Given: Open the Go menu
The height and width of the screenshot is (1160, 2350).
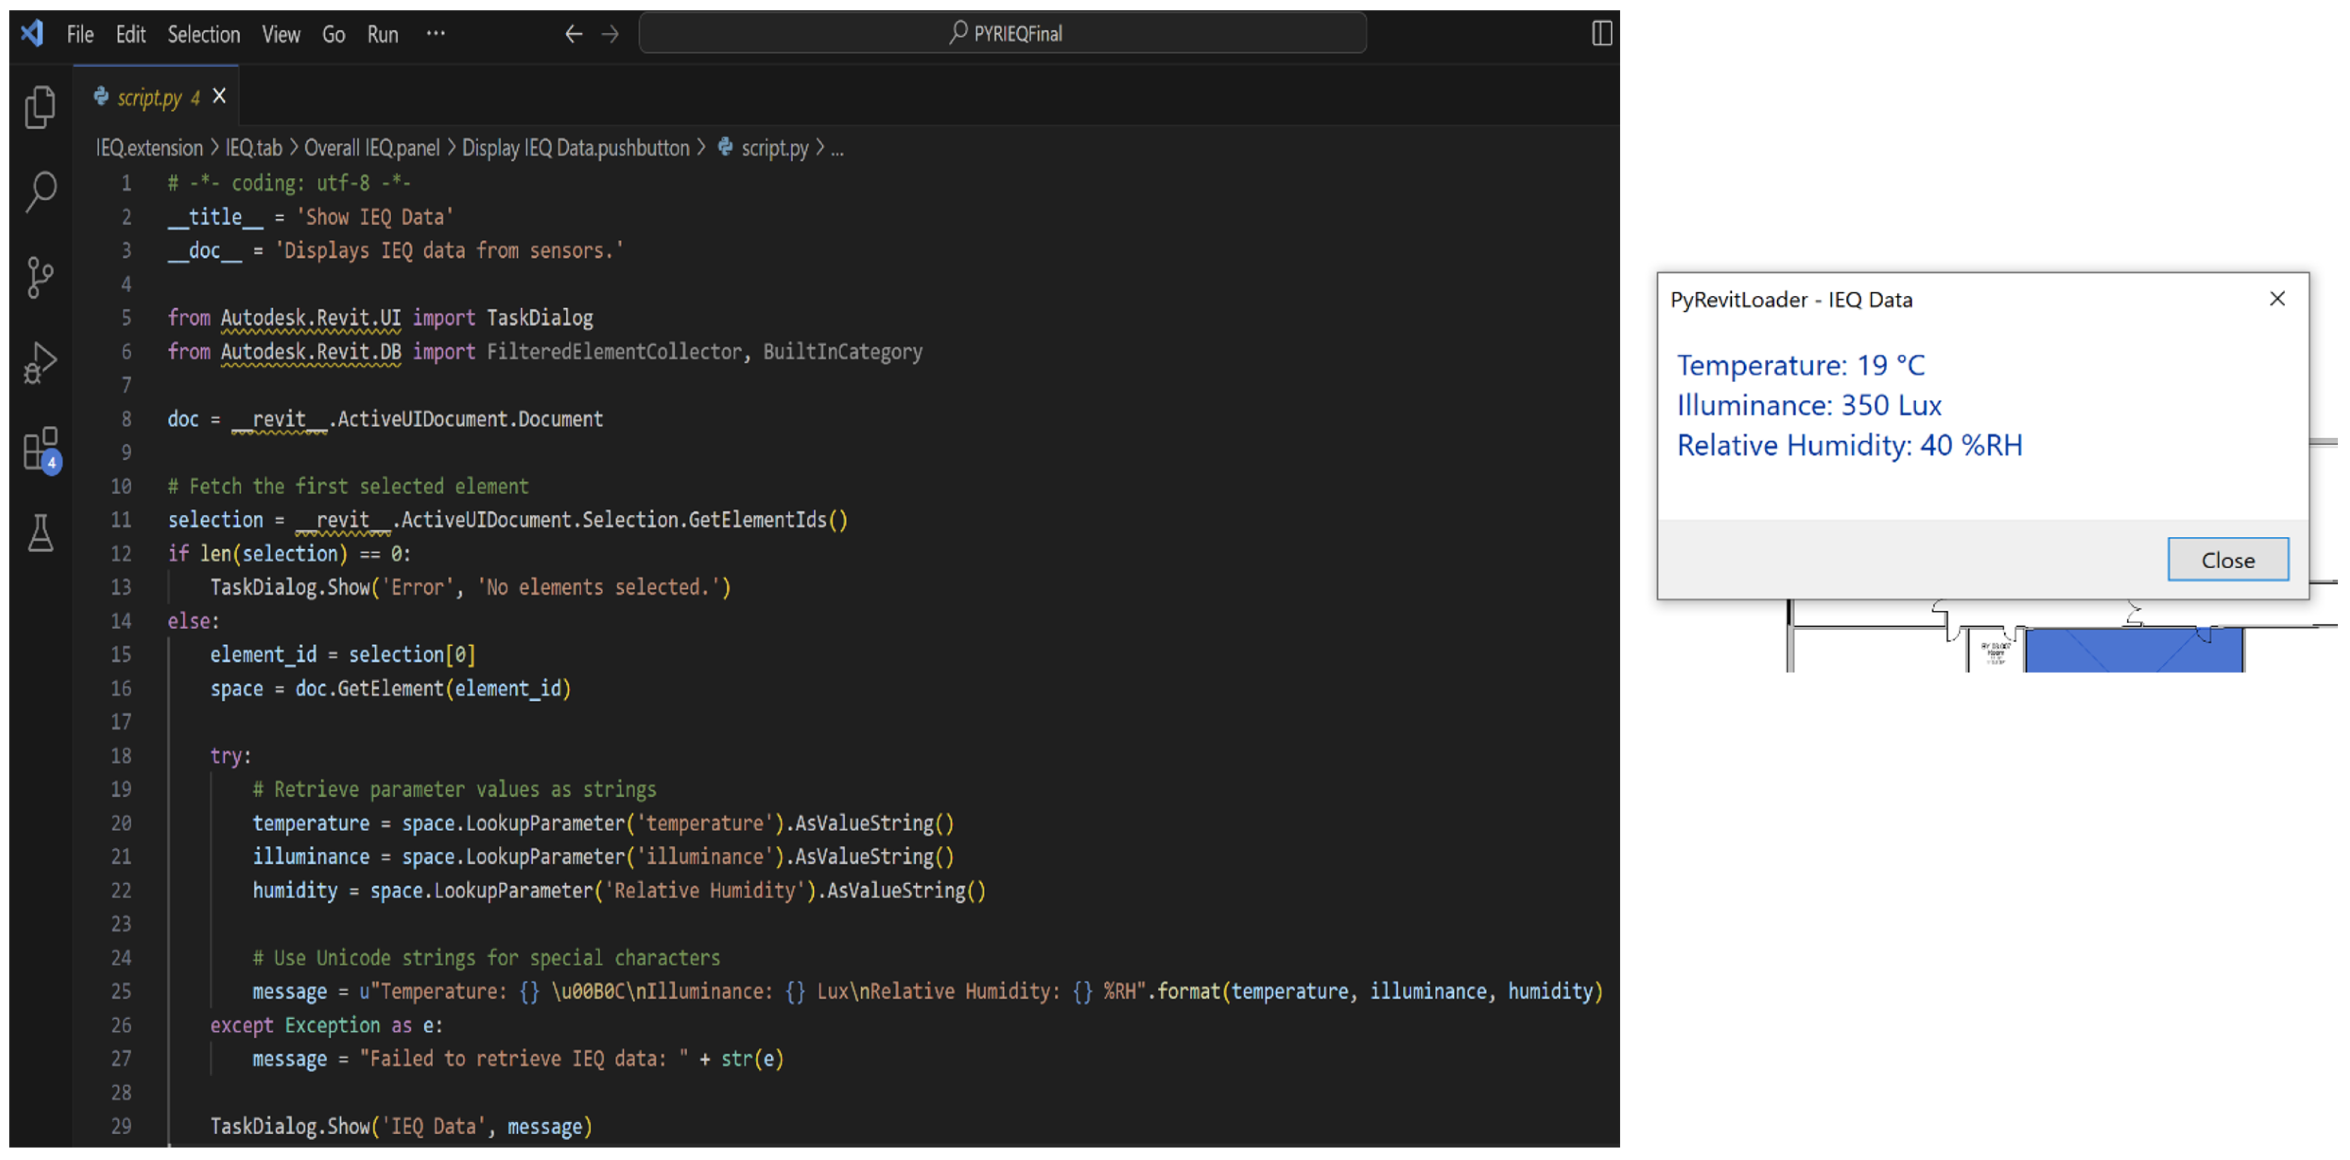Looking at the screenshot, I should [333, 35].
